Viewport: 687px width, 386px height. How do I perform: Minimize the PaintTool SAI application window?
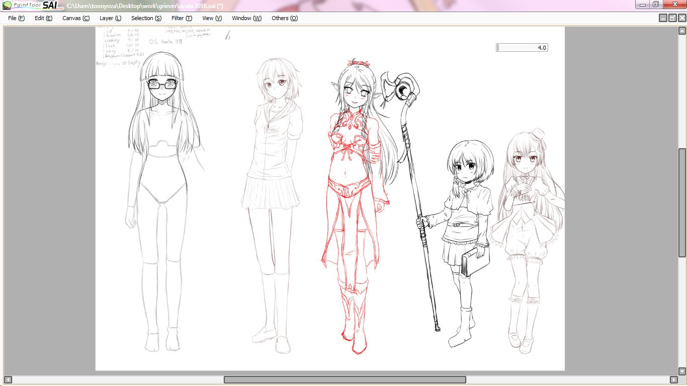point(642,5)
